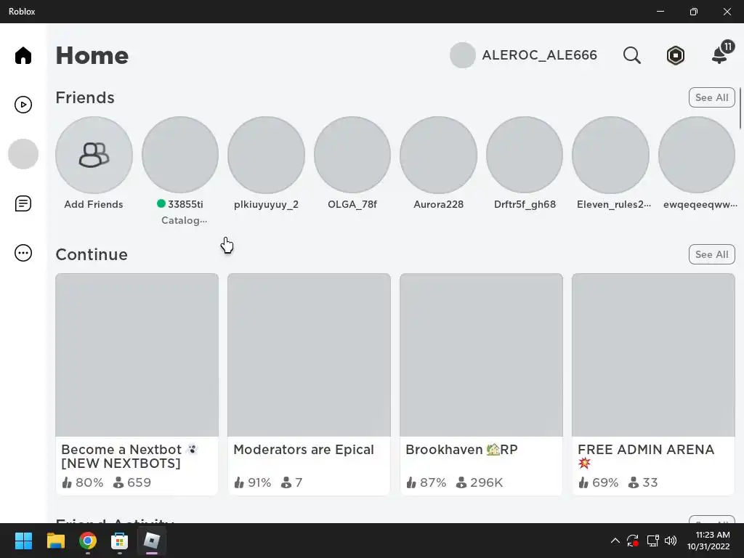Open notifications bell with 11 badge
744x558 pixels.
[722, 52]
